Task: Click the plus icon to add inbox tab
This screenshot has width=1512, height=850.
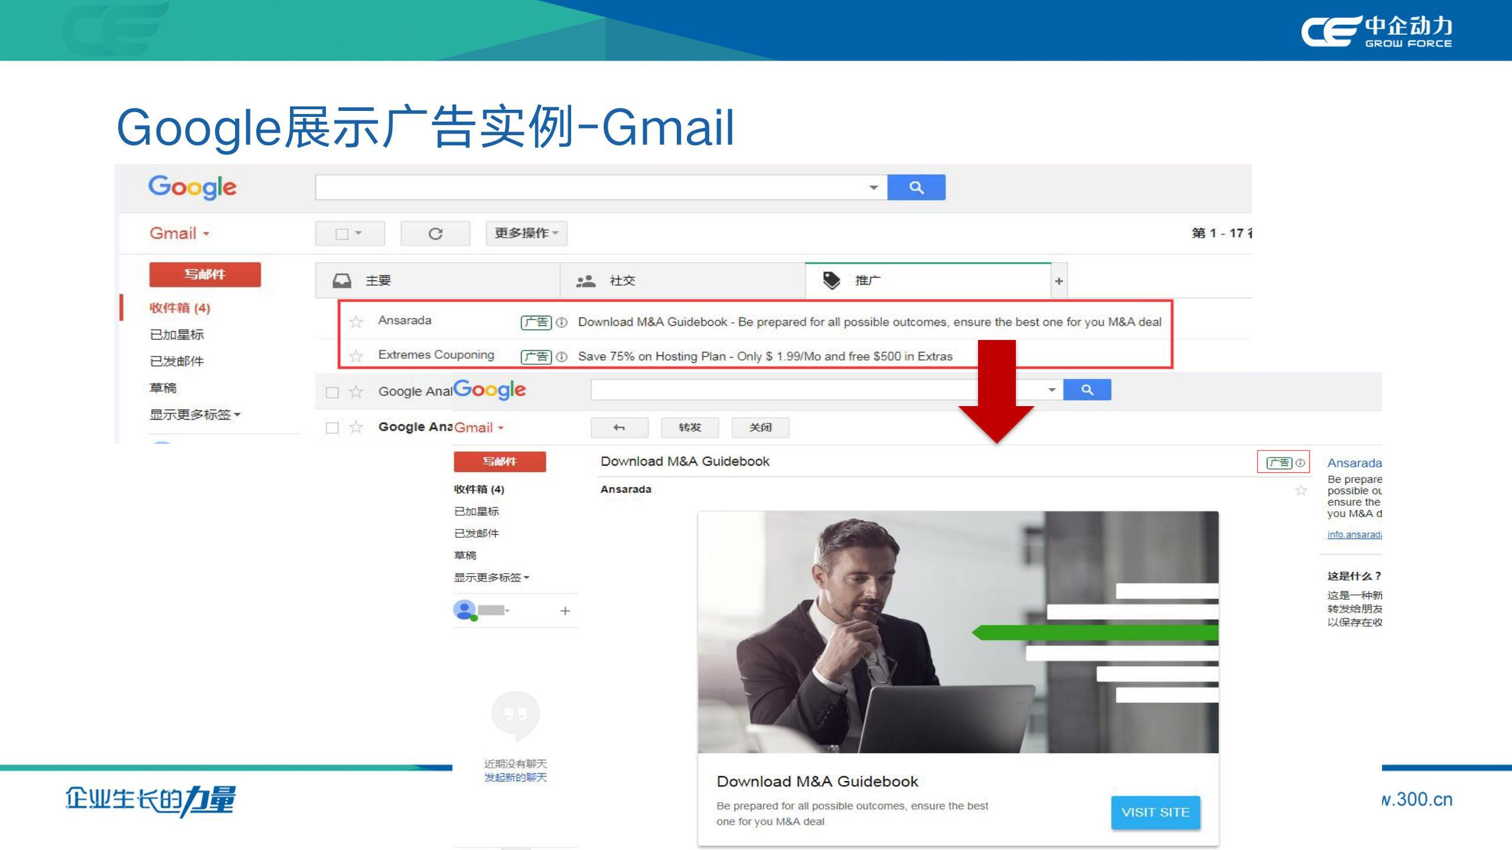Action: 1059,281
